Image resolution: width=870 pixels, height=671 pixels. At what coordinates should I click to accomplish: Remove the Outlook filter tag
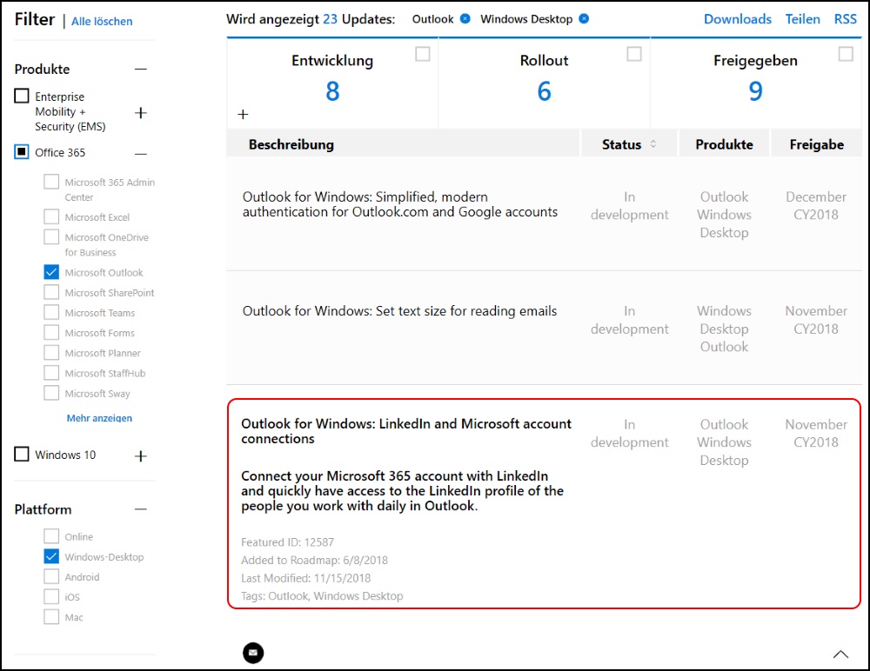[x=465, y=19]
